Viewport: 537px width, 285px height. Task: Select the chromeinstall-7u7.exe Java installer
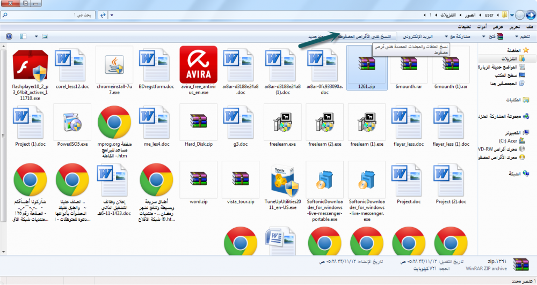[114, 65]
